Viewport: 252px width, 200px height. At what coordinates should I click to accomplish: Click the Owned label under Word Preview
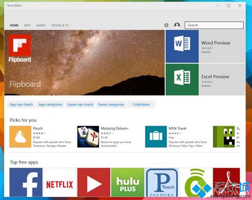pos(206,52)
